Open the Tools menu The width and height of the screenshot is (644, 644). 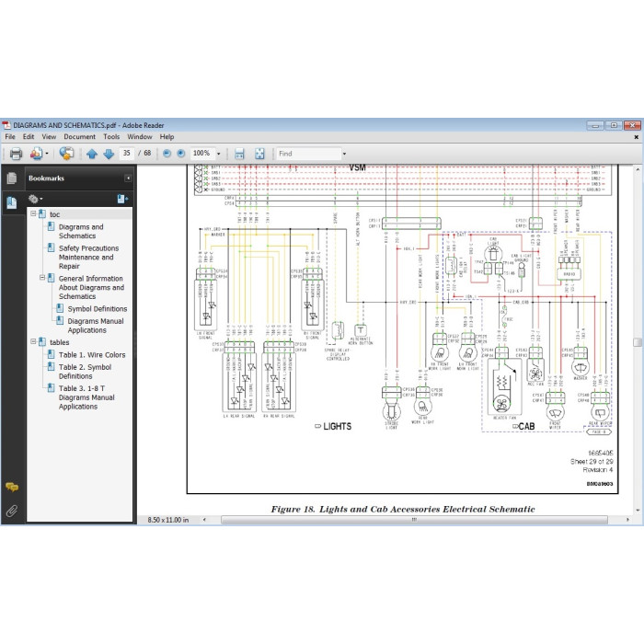pyautogui.click(x=111, y=137)
